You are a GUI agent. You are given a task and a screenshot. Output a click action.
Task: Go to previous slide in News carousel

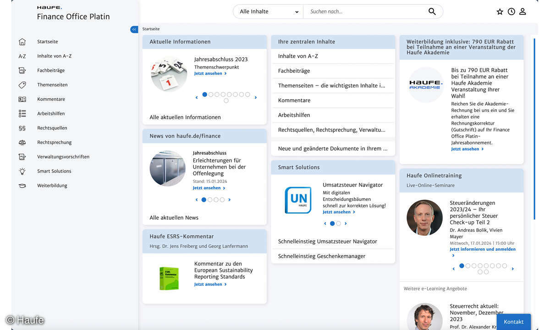197,200
